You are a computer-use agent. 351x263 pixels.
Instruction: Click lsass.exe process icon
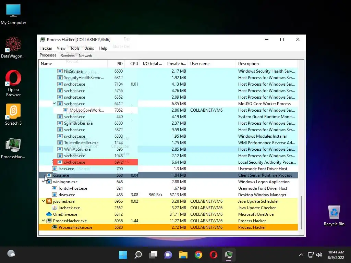coord(55,168)
